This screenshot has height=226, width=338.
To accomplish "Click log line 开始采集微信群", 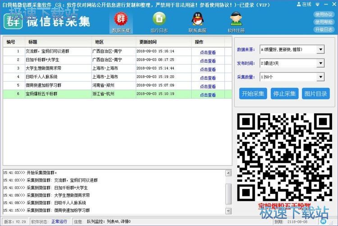I will pyautogui.click(x=30, y=172).
